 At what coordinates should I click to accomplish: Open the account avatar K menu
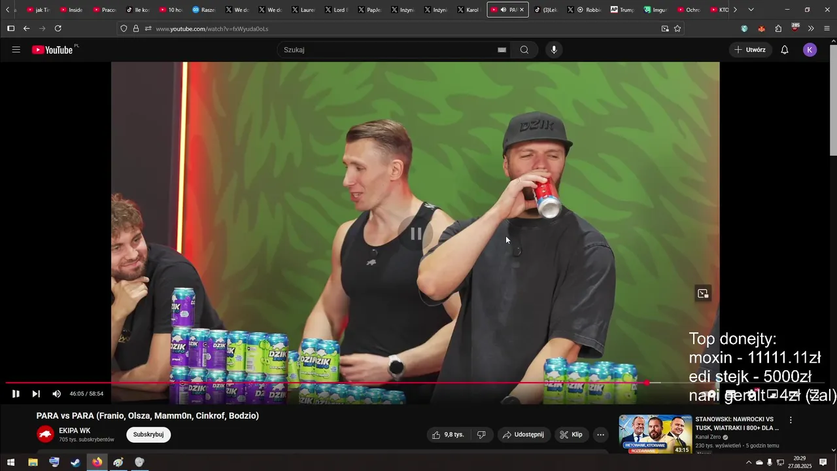810,50
